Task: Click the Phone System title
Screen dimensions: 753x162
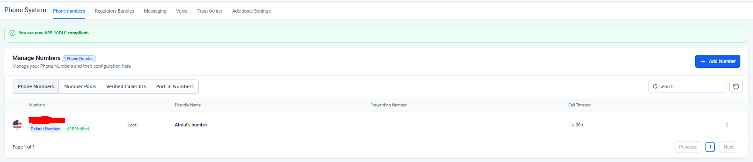Action: (x=25, y=10)
